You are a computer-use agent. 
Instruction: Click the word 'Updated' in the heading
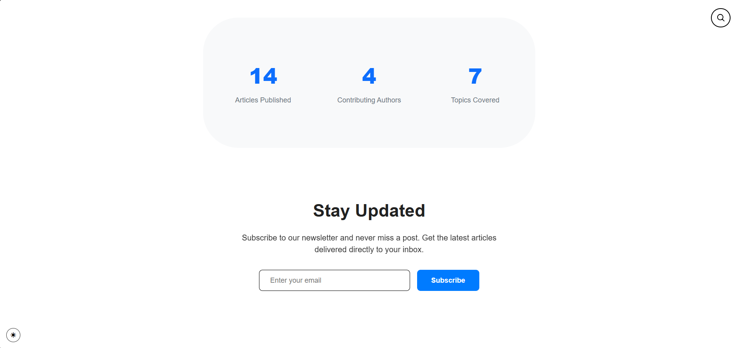coord(390,211)
